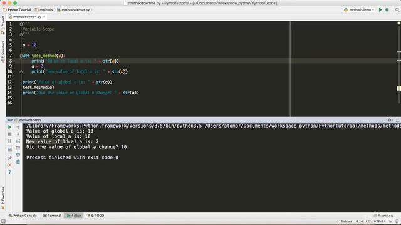
Task: Click output 'Did the value of global a change? 10'
Action: coord(76,147)
